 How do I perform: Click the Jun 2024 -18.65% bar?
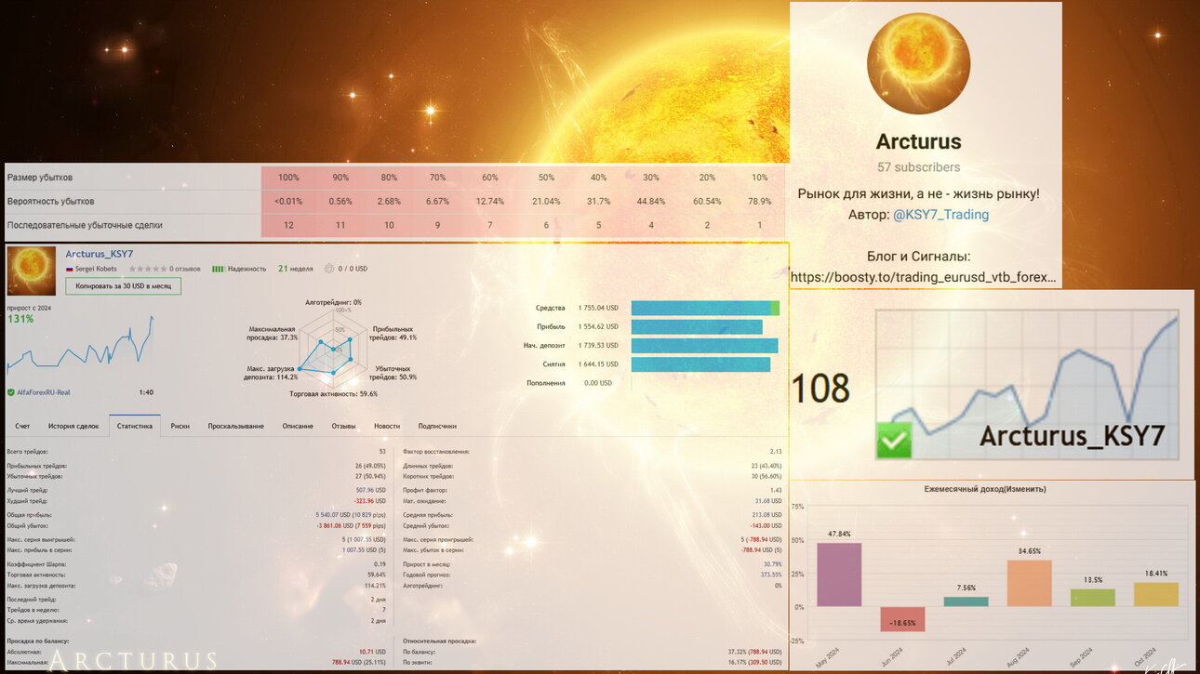pos(902,619)
